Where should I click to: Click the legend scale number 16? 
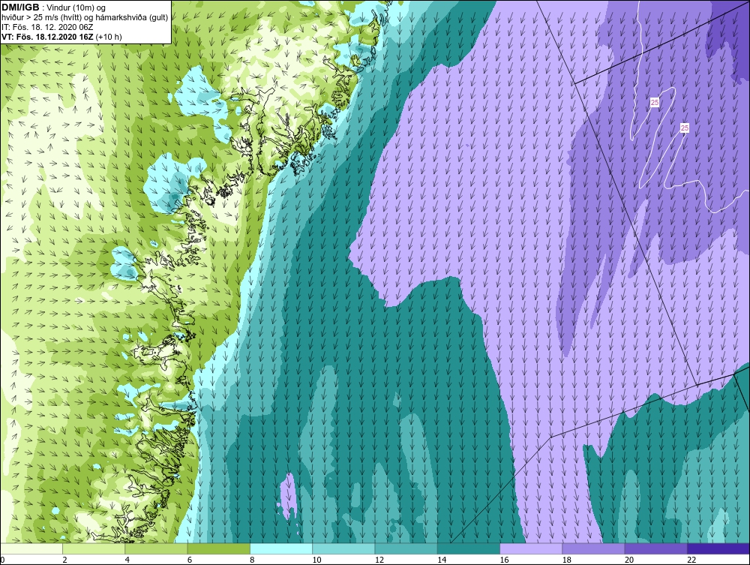504,560
